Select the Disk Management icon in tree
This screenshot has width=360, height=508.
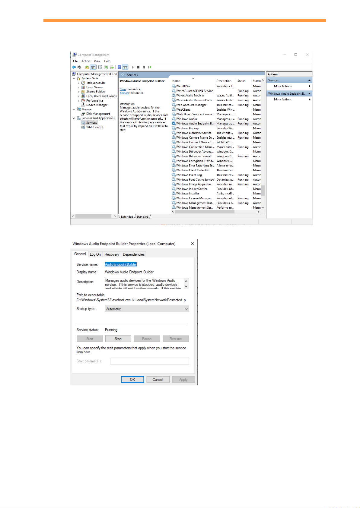[x=83, y=114]
